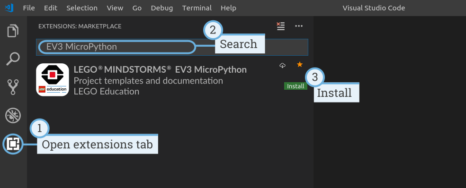Image resolution: width=466 pixels, height=188 pixels.
Task: Open the Source Control branch icon
Action: point(13,87)
